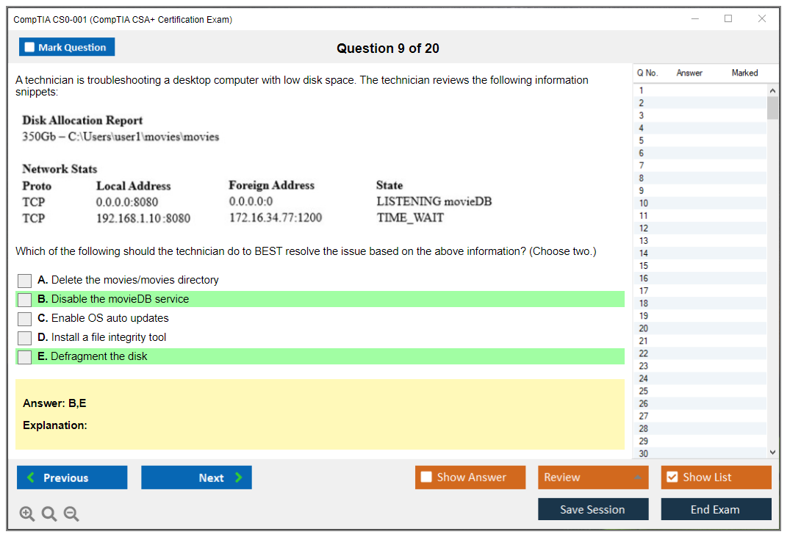Maximize the exam window
Image resolution: width=790 pixels, height=540 pixels.
click(x=728, y=19)
